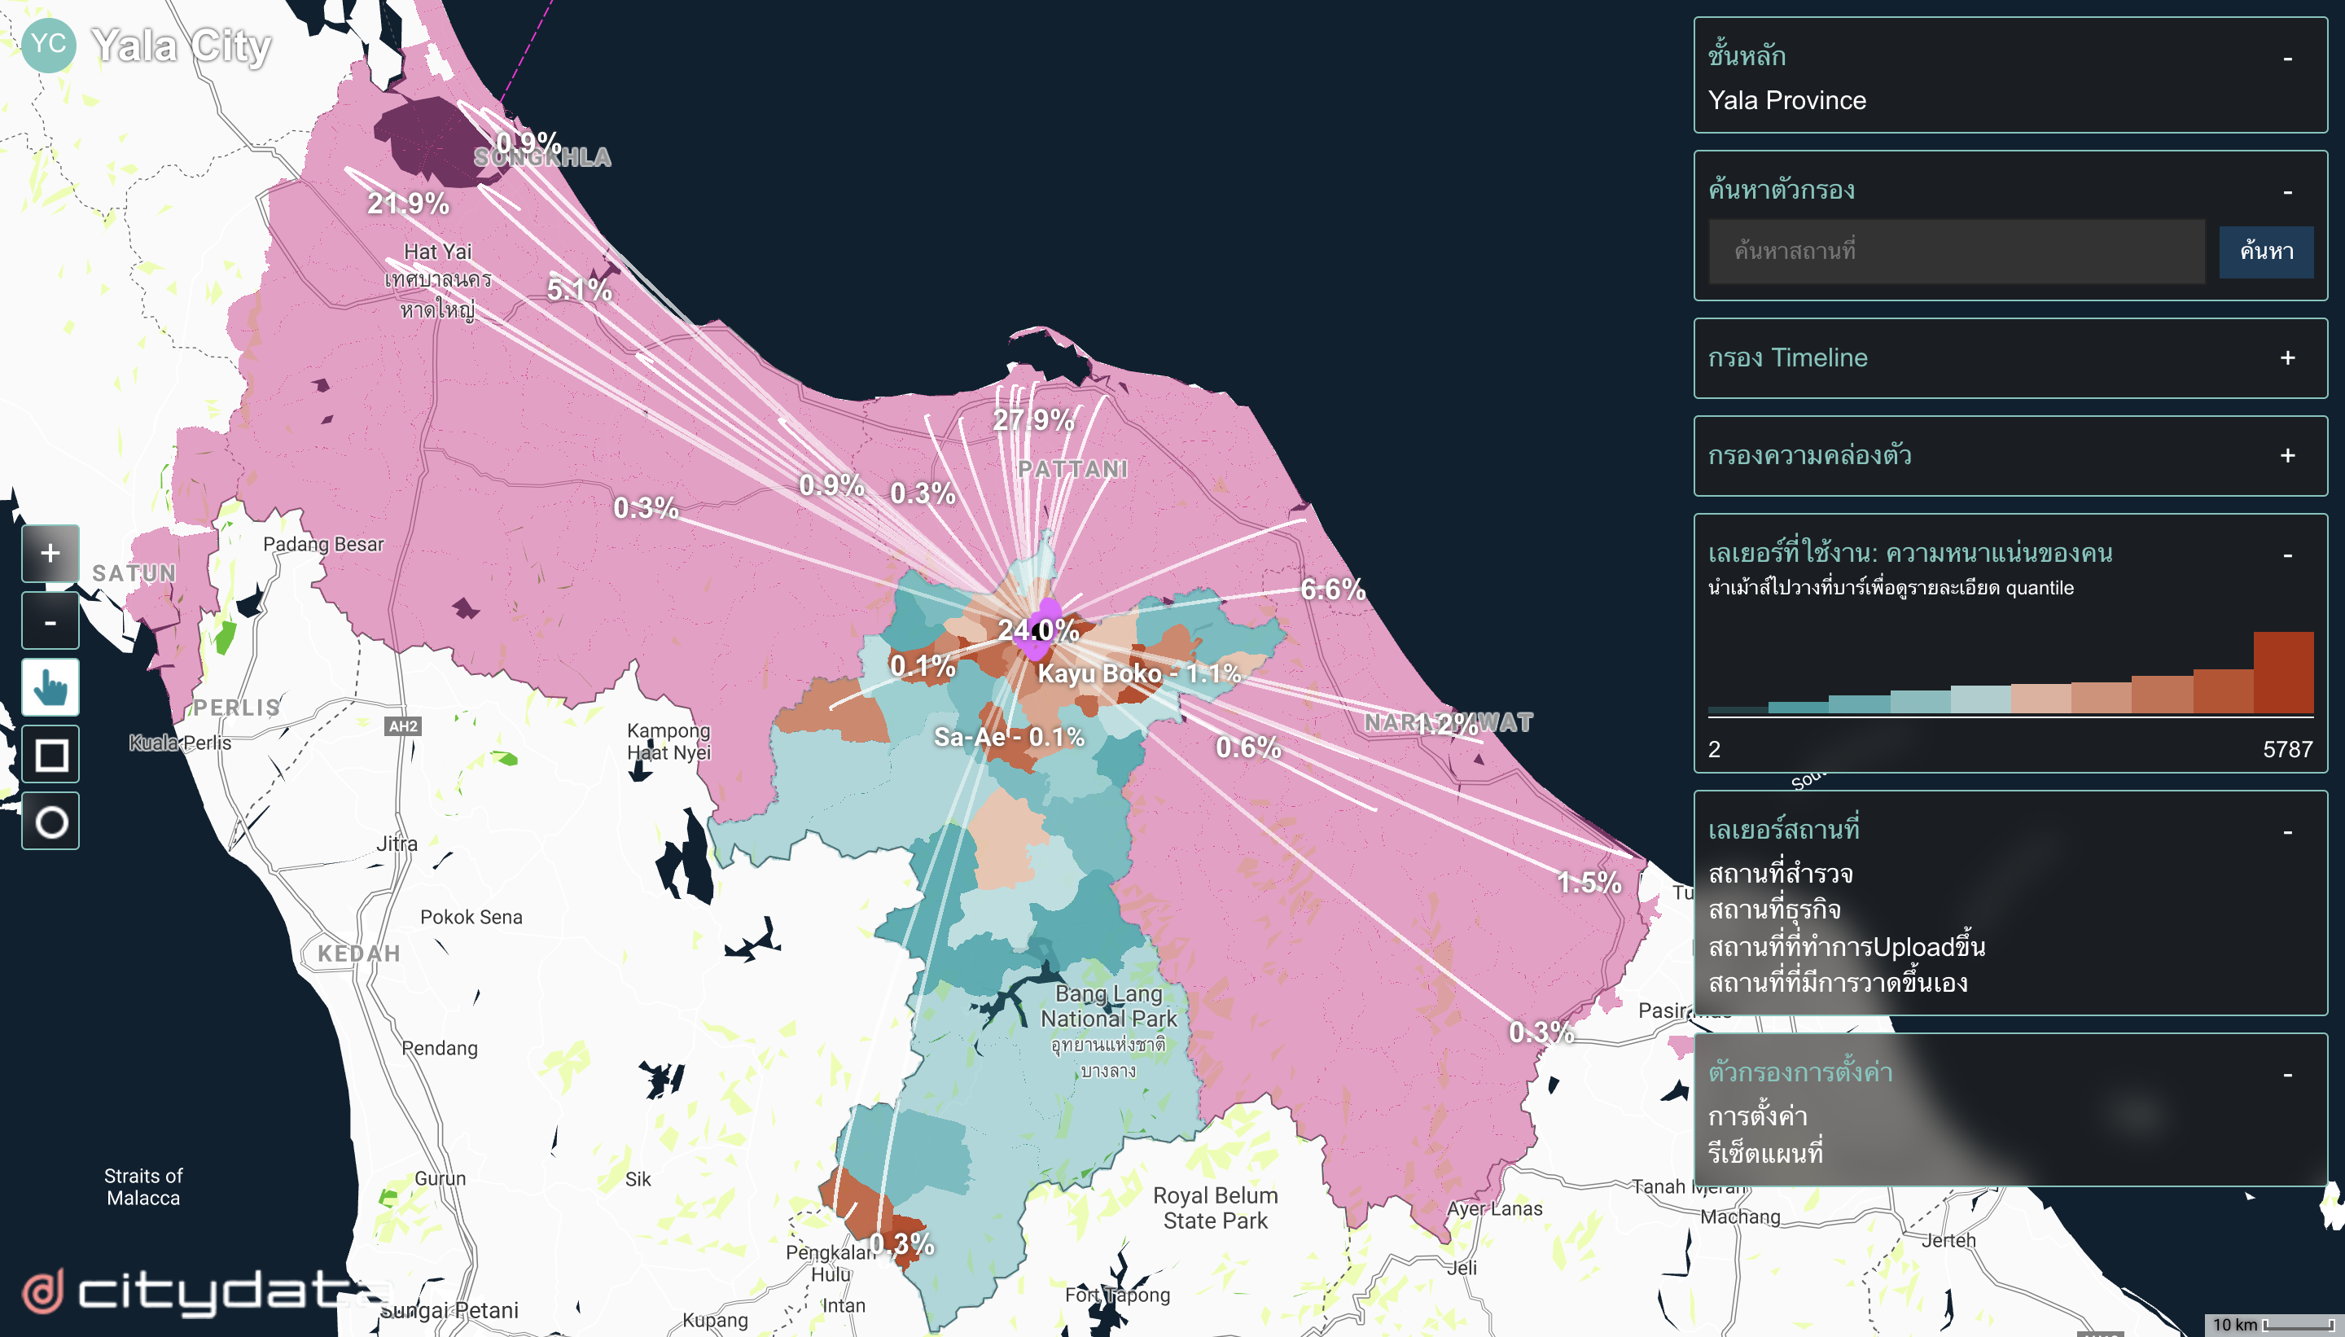Toggle the สถานที่ธุรกิจ layer
The height and width of the screenshot is (1337, 2345).
click(x=1774, y=909)
